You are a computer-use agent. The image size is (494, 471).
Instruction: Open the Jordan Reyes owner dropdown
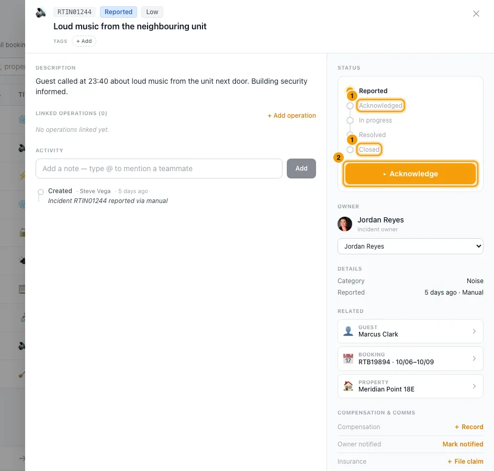click(410, 246)
